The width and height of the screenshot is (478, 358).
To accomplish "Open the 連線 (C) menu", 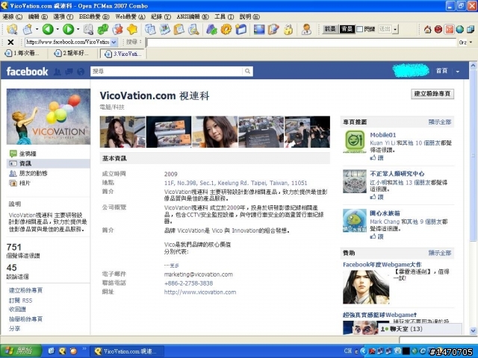I will click(x=13, y=16).
